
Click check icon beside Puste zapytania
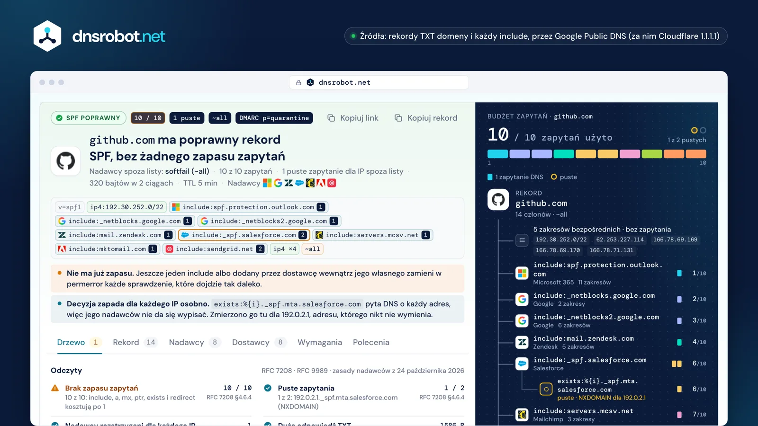[x=268, y=388]
